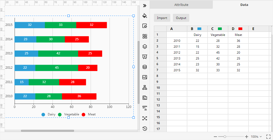Click the green Vegetable bar for 2013
Screen dimensions: 273x140
(x=58, y=54)
